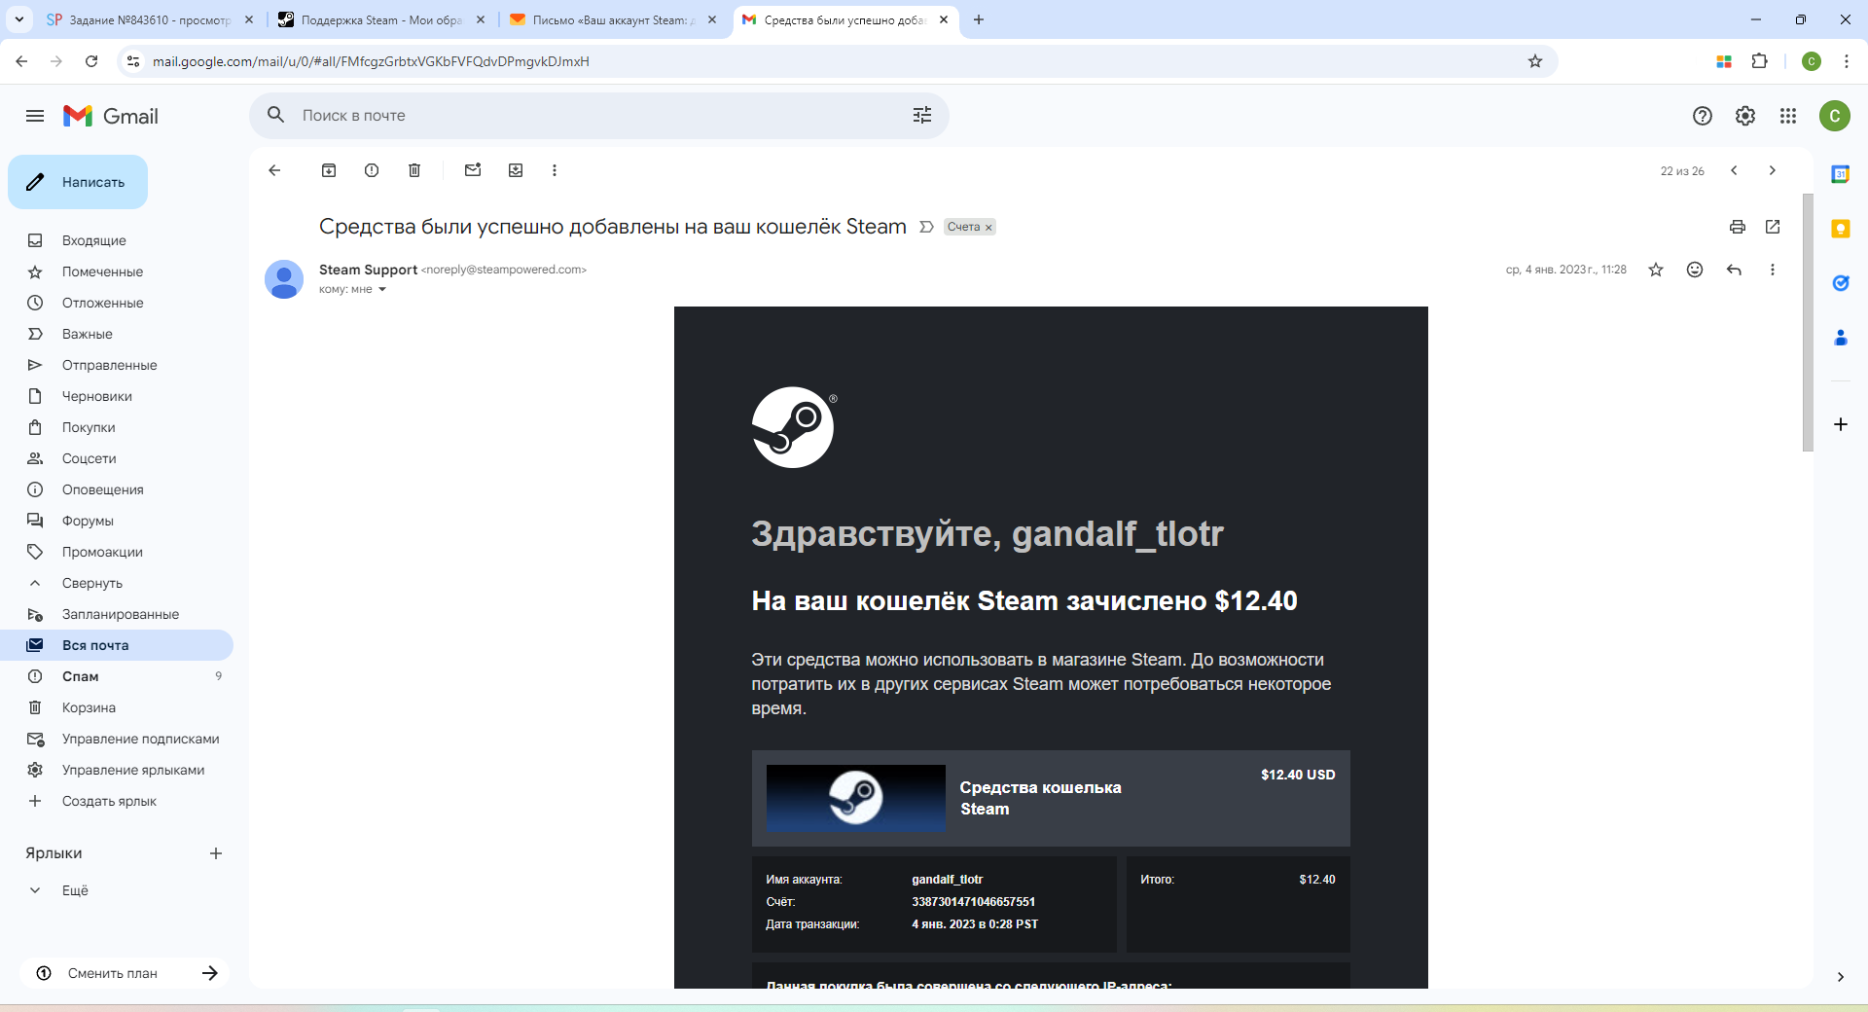The height and width of the screenshot is (1012, 1868).
Task: Click the Steam wallet thumbnail image
Action: (x=855, y=798)
